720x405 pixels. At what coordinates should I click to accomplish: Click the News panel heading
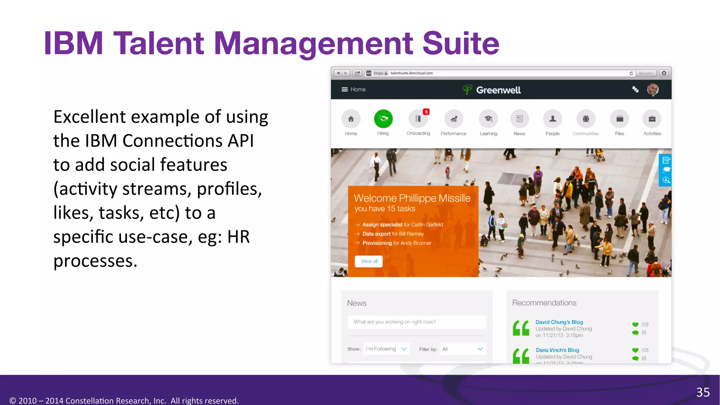(356, 303)
